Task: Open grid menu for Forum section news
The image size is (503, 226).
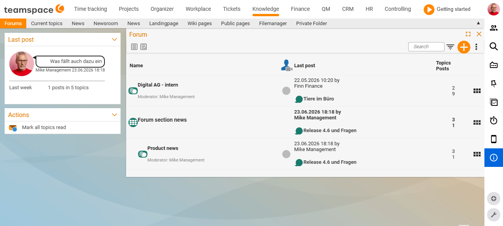Action: [x=477, y=122]
